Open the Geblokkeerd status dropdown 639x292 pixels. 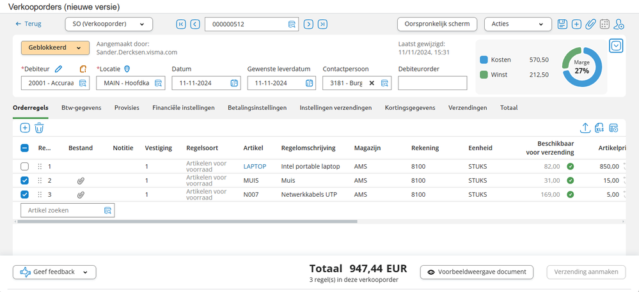55,48
